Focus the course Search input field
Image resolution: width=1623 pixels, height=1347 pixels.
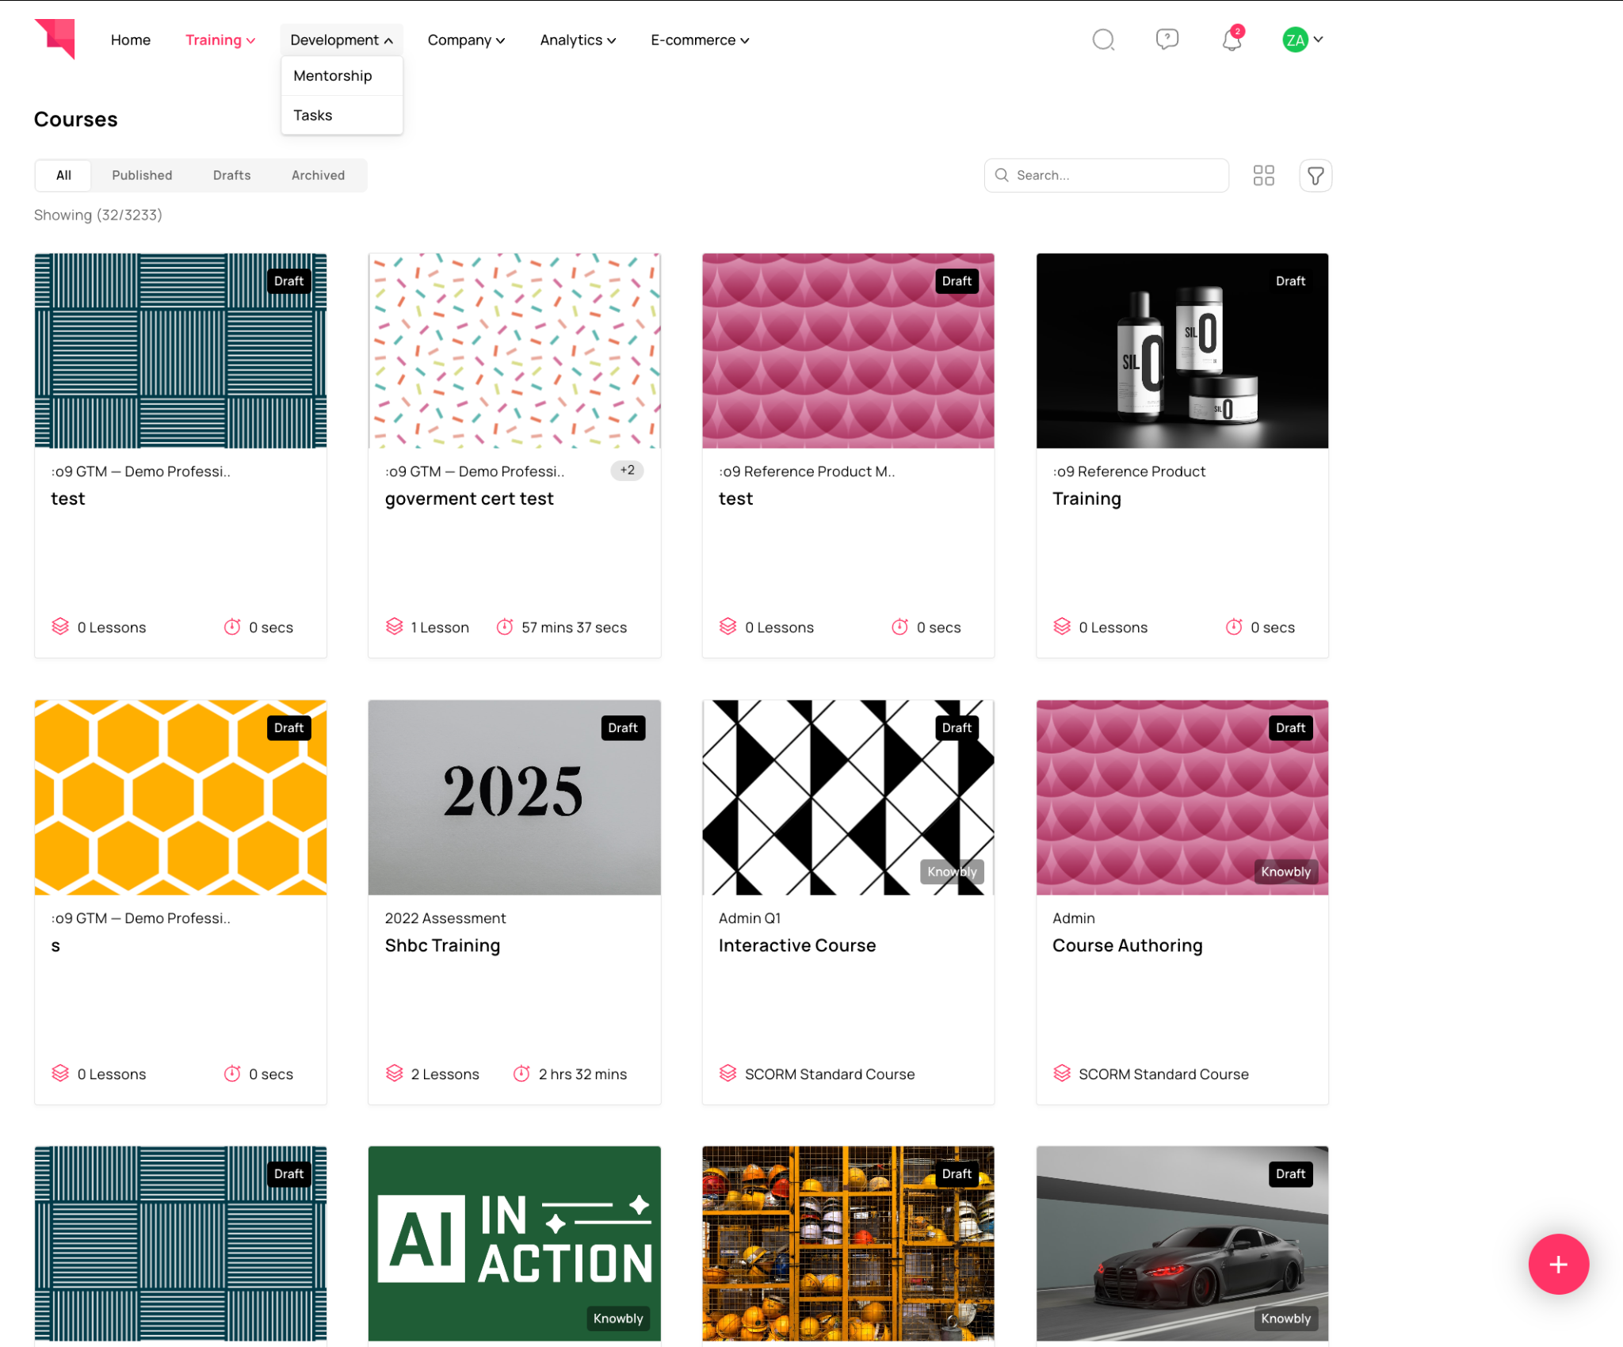(x=1117, y=176)
